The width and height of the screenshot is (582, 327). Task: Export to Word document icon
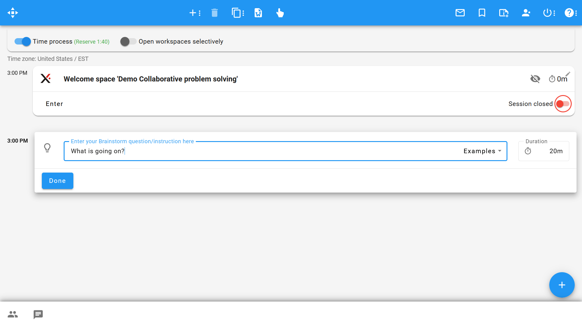(x=258, y=13)
